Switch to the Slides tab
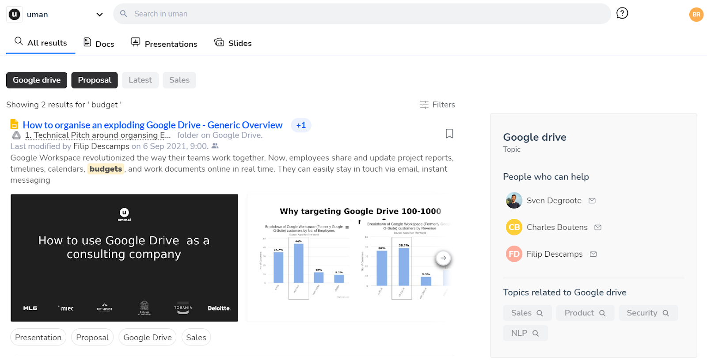 pos(233,43)
